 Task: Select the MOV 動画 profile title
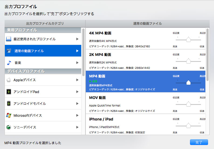point(97,98)
